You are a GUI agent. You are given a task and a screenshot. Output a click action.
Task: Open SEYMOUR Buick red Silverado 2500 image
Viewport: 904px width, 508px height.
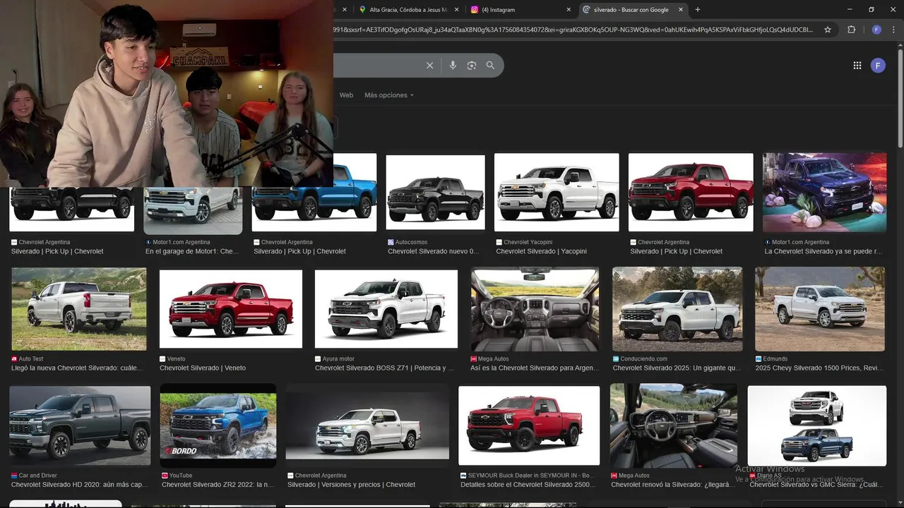529,425
